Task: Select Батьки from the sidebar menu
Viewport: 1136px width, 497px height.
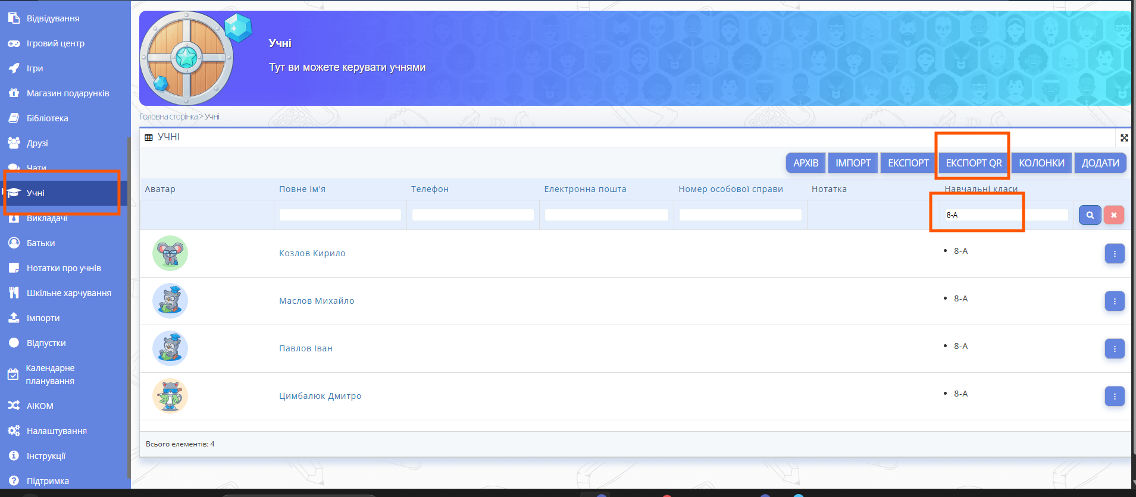Action: pos(40,243)
